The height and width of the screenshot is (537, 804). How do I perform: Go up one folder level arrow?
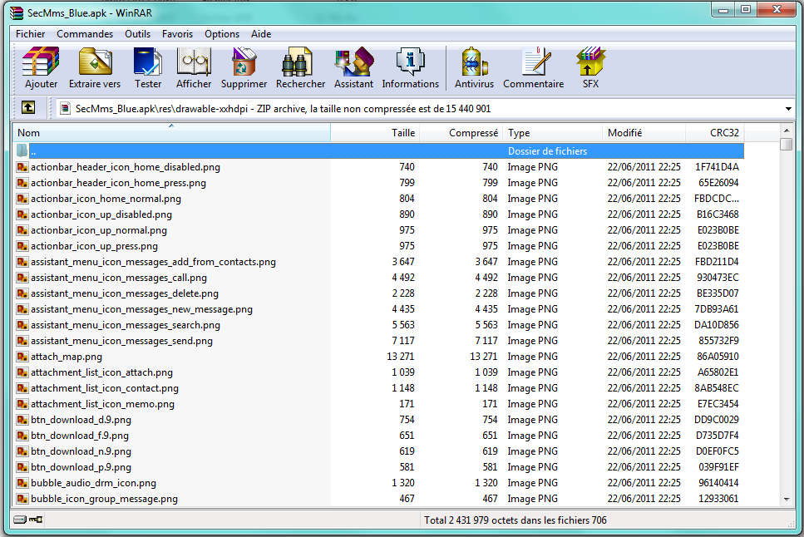28,108
